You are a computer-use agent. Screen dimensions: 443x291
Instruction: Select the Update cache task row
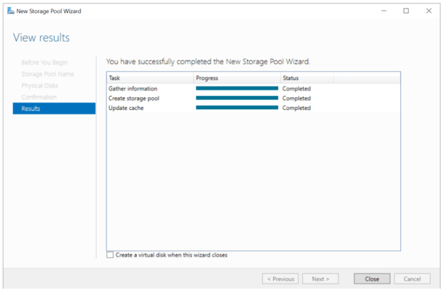[x=126, y=108]
